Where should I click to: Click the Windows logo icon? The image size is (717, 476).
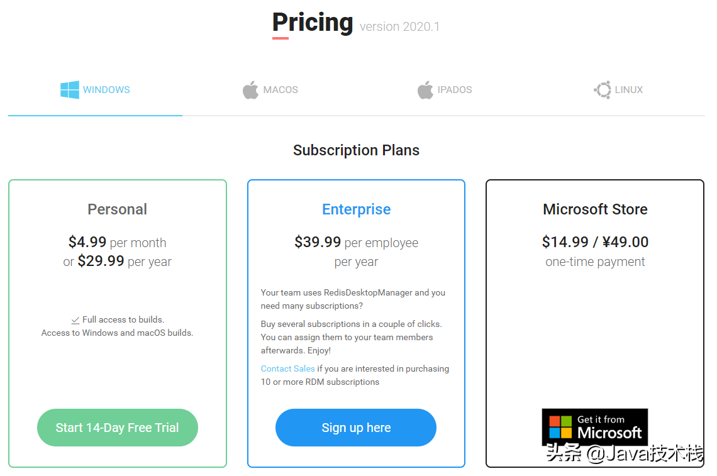click(x=70, y=90)
